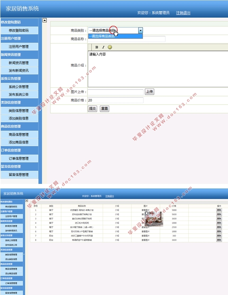Open 发布系统公告 in bottom window sidebar
228x295 pixels.
click(x=12, y=245)
